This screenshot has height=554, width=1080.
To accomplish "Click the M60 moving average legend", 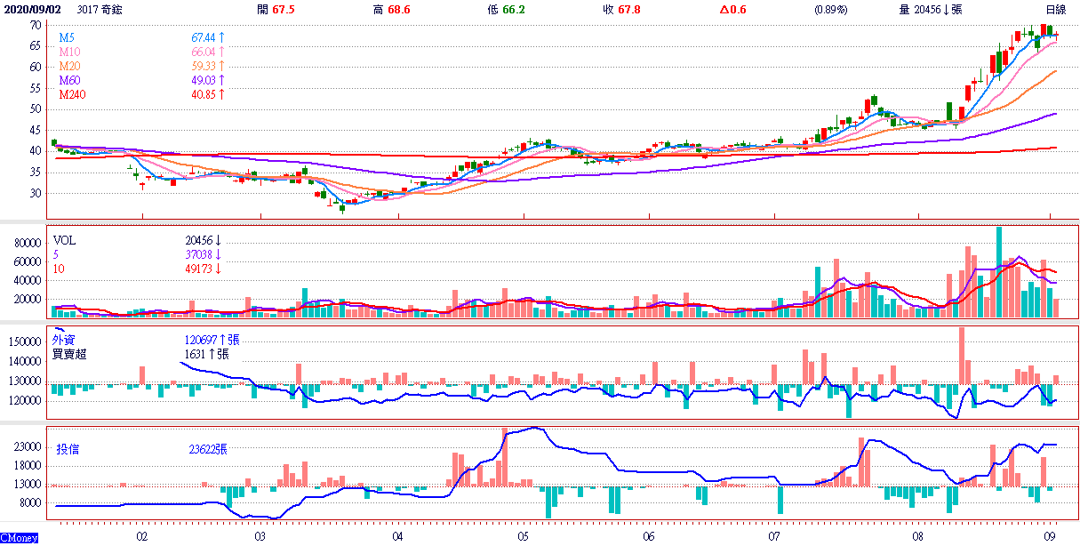I will [x=69, y=81].
